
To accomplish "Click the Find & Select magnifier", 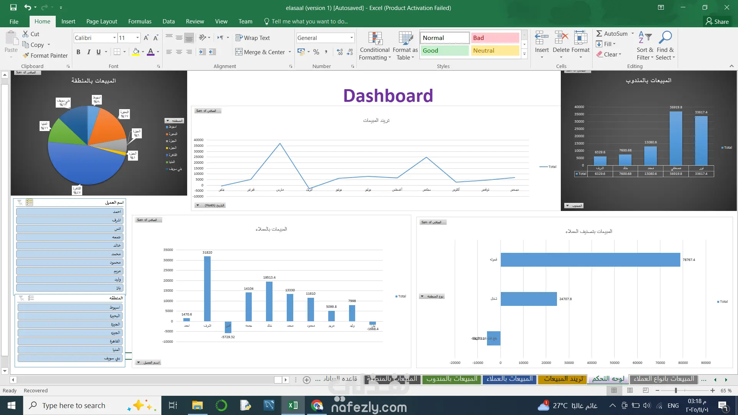I will [665, 38].
